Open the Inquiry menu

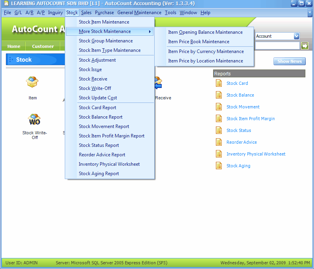[55, 13]
